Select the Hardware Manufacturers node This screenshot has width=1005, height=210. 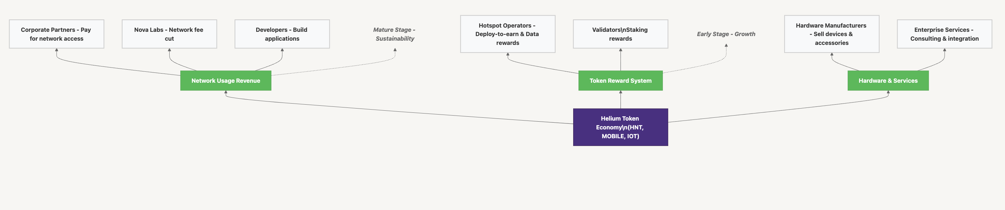(831, 34)
